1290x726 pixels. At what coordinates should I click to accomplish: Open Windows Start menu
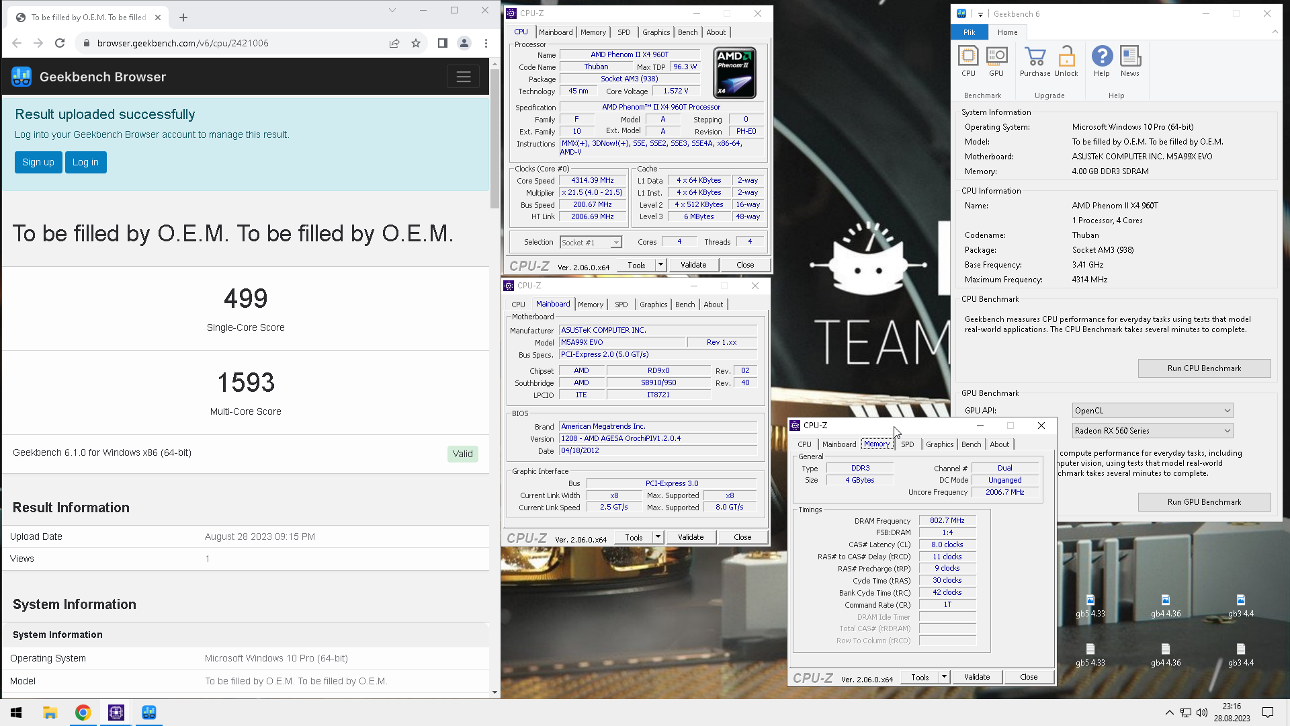pyautogui.click(x=16, y=713)
